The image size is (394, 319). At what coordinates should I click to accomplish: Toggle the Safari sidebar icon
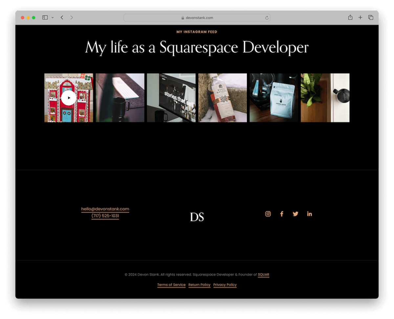coord(45,17)
